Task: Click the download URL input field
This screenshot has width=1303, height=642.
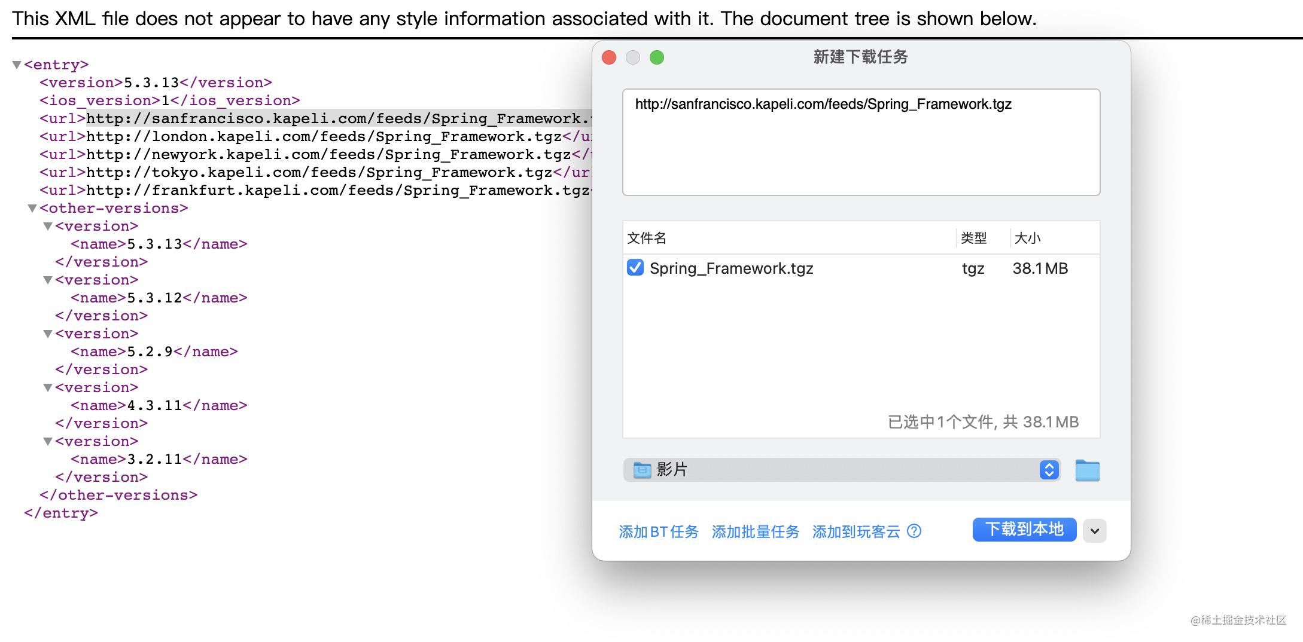Action: [x=860, y=141]
